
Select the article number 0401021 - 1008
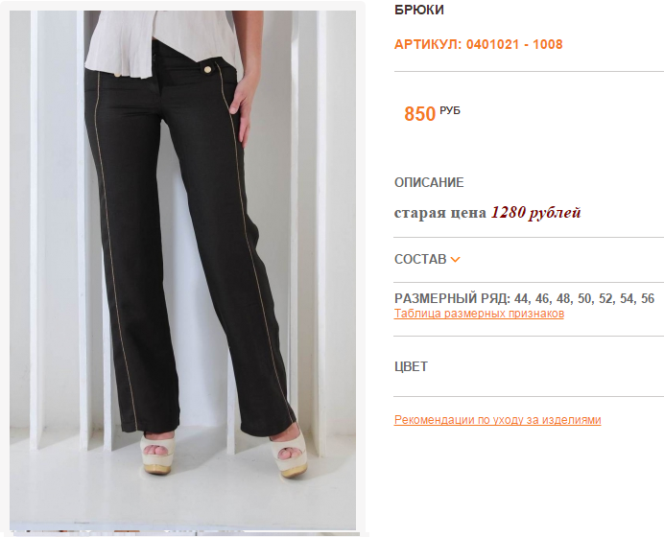click(x=514, y=44)
